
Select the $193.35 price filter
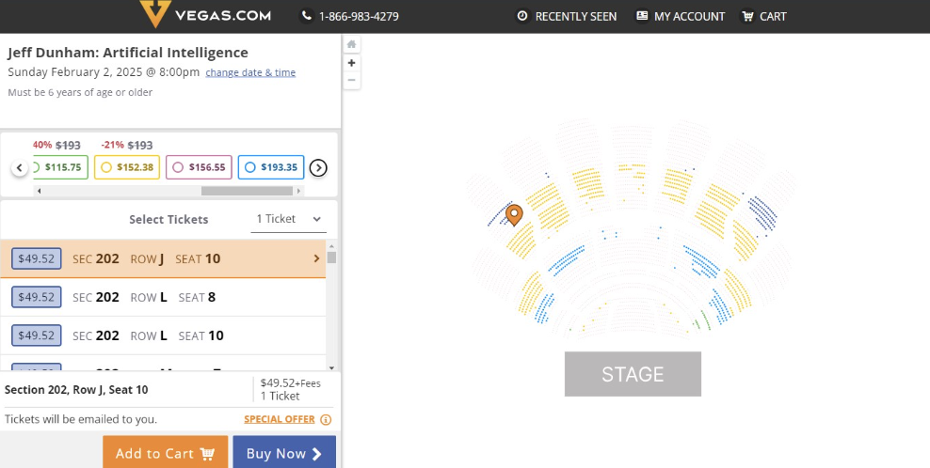pos(271,167)
